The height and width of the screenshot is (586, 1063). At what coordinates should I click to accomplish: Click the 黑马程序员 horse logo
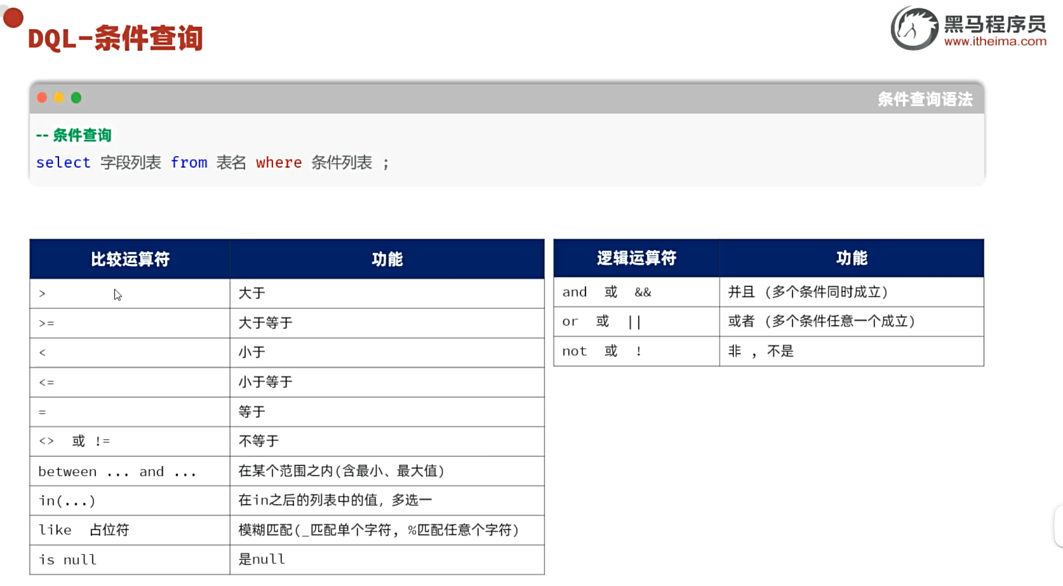pos(914,28)
